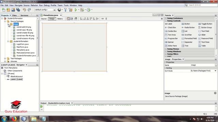Screen dimensions: 218x122
Task: Click the Redo arrow in toolbar
Action: 29,10
